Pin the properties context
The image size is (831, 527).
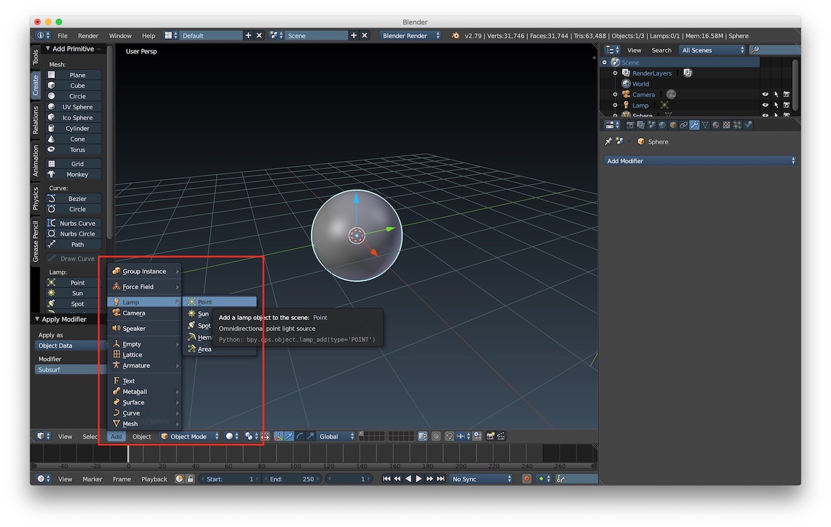[608, 142]
